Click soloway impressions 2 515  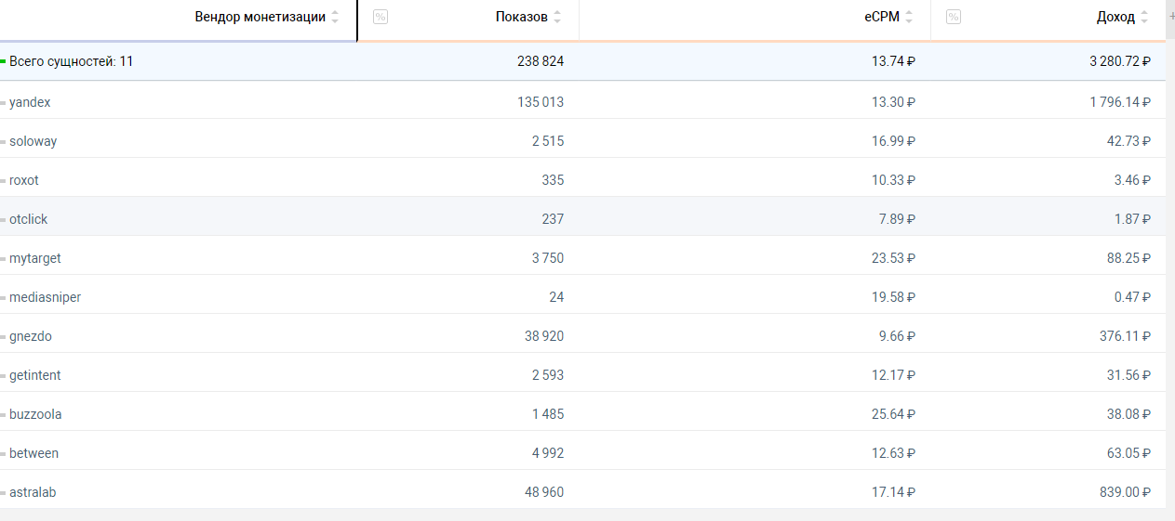coord(548,141)
